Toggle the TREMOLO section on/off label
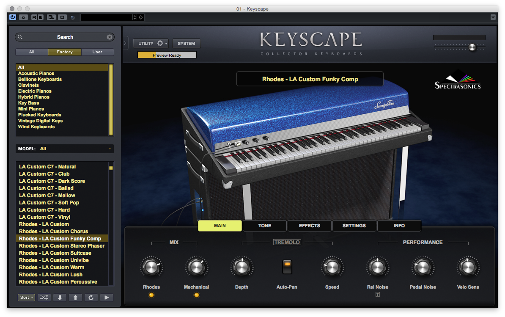 tap(287, 242)
